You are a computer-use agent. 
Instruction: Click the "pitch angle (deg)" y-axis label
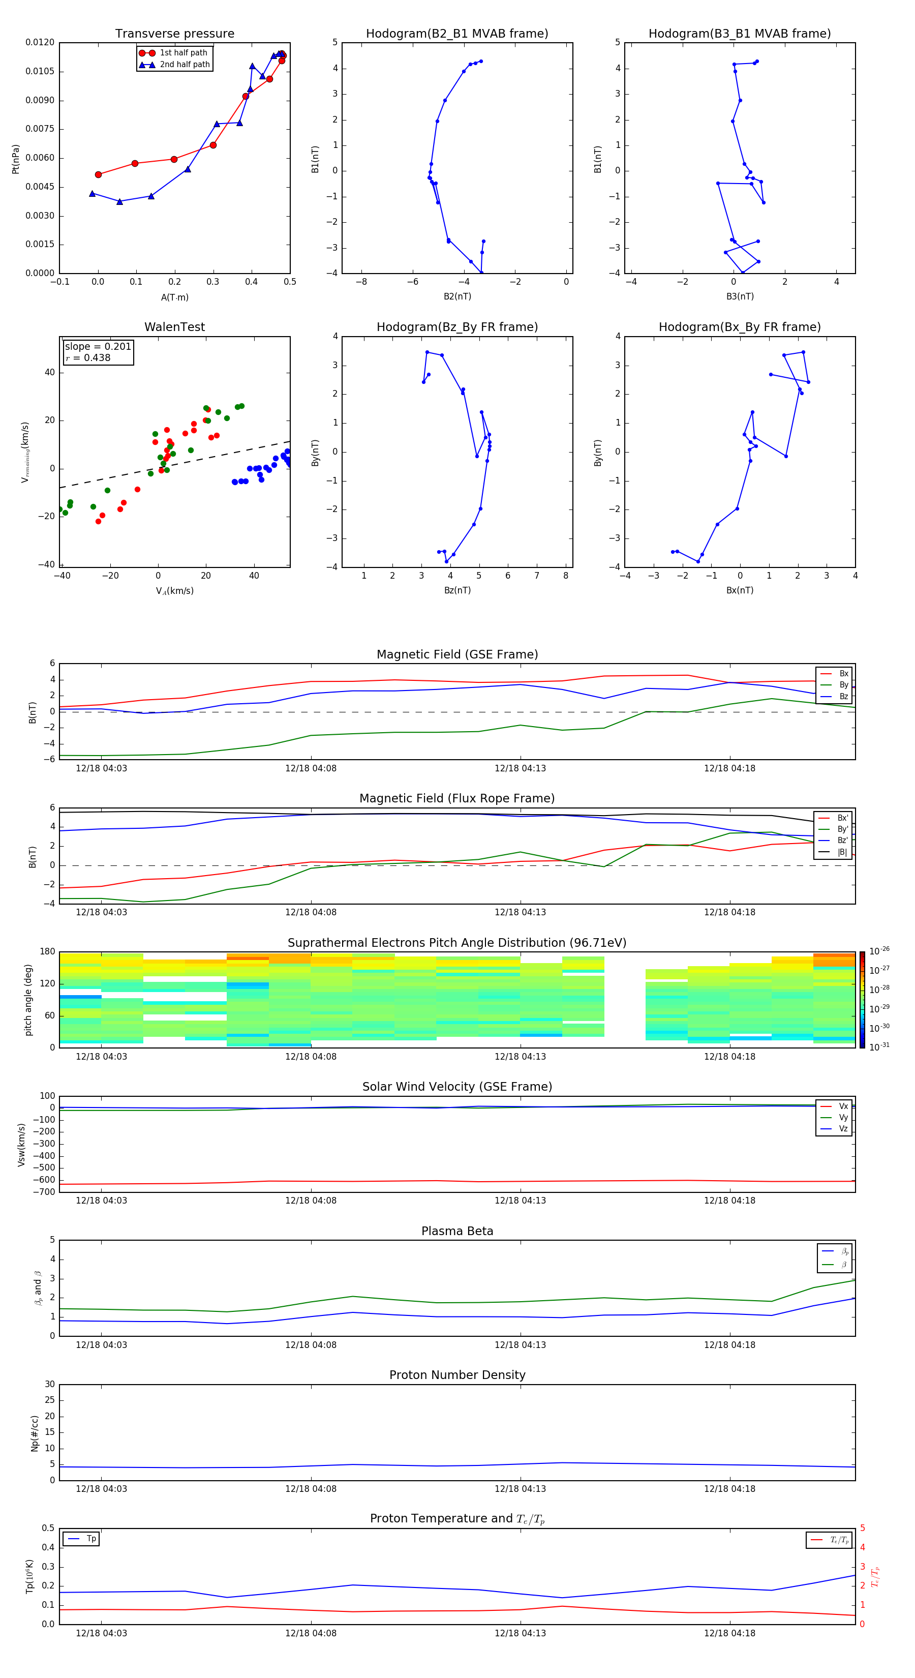(x=28, y=1000)
